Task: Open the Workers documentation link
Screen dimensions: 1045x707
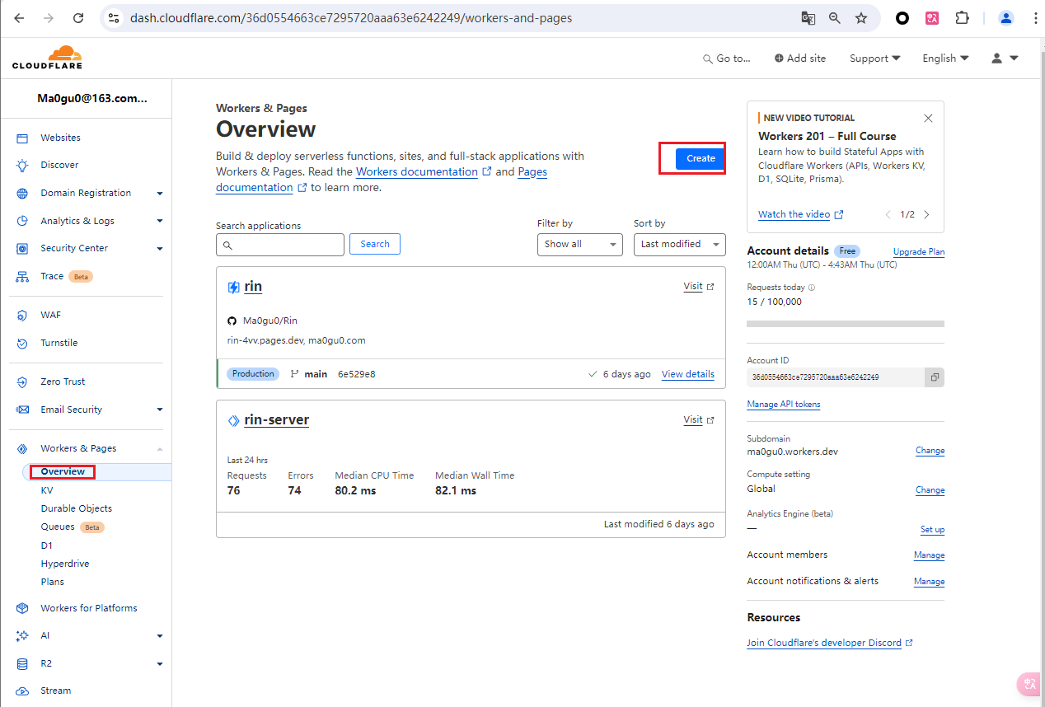Action: [417, 172]
